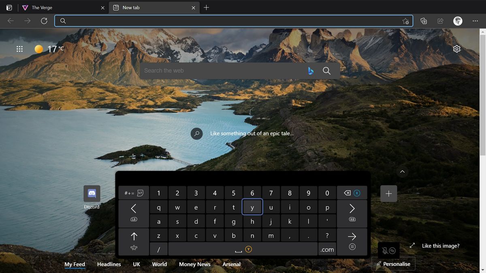Open the profile avatar icon
Image resolution: width=486 pixels, height=273 pixels.
coord(458,21)
